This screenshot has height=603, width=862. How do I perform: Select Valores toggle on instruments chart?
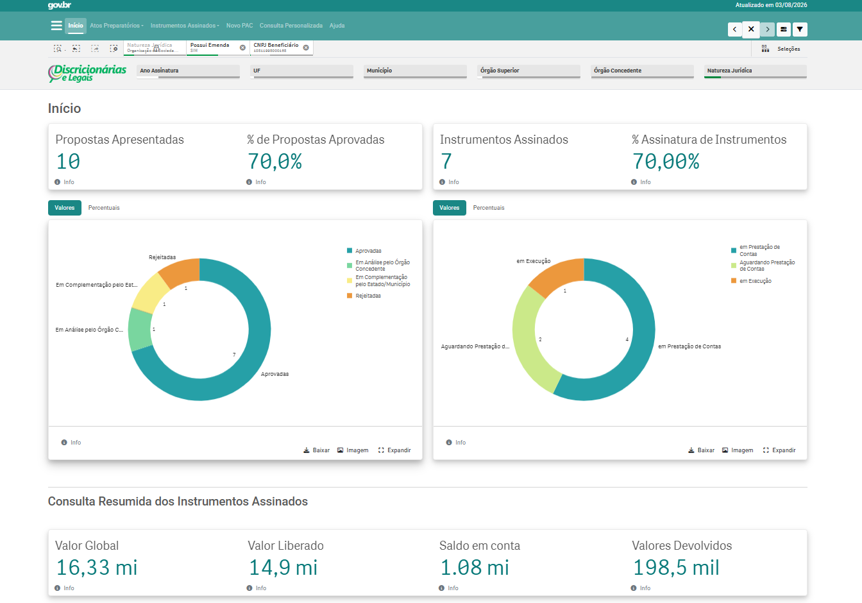tap(450, 208)
